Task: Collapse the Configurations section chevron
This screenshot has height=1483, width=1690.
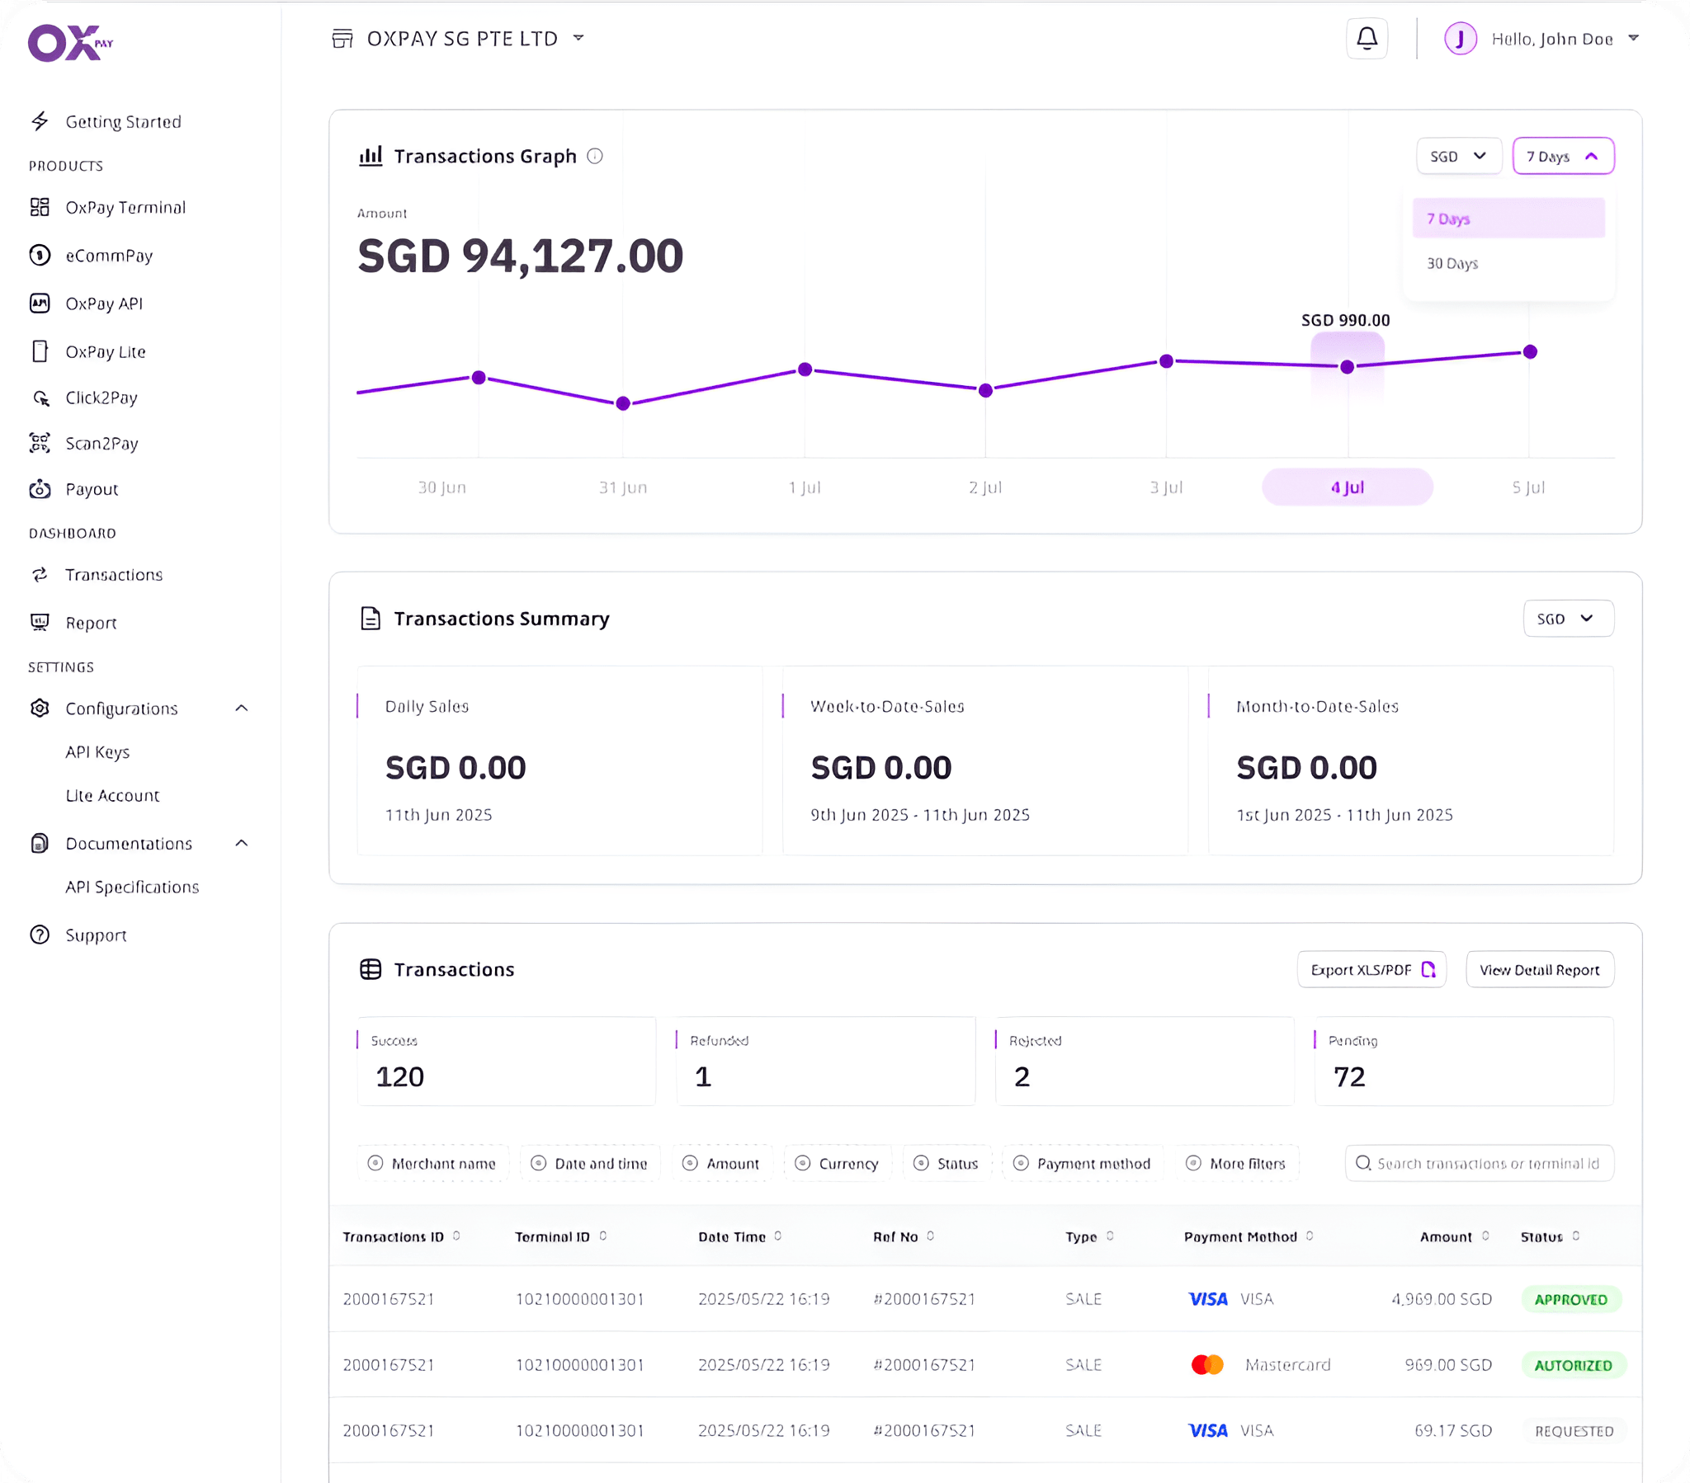Action: [242, 709]
